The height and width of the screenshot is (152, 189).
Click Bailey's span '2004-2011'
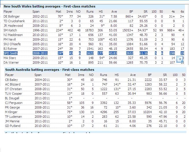(x=42, y=80)
